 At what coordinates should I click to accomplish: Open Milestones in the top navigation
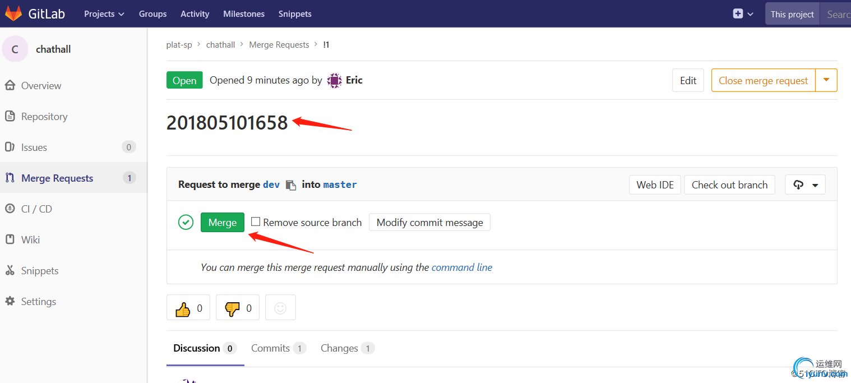point(244,13)
